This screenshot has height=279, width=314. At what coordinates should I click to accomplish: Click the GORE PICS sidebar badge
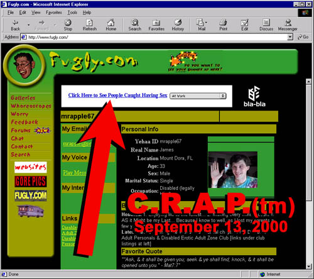(31, 182)
